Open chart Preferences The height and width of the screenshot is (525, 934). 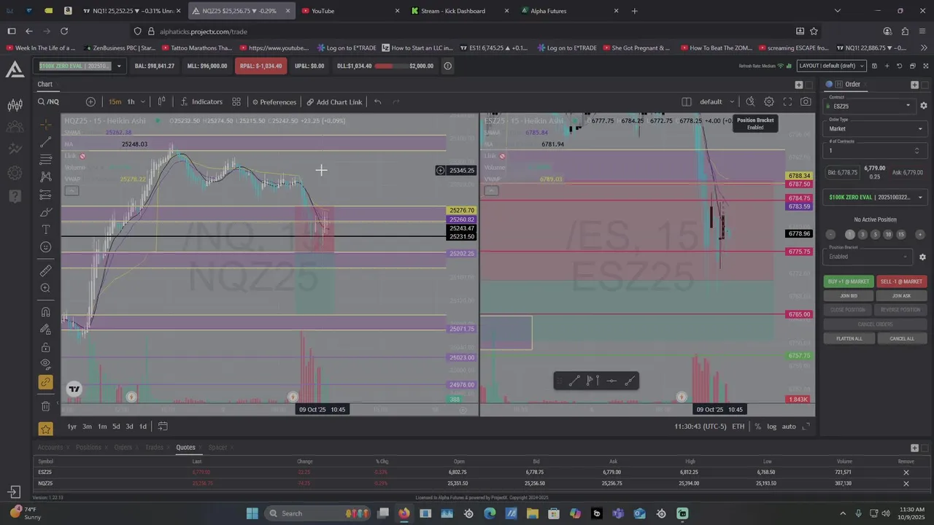pos(274,101)
